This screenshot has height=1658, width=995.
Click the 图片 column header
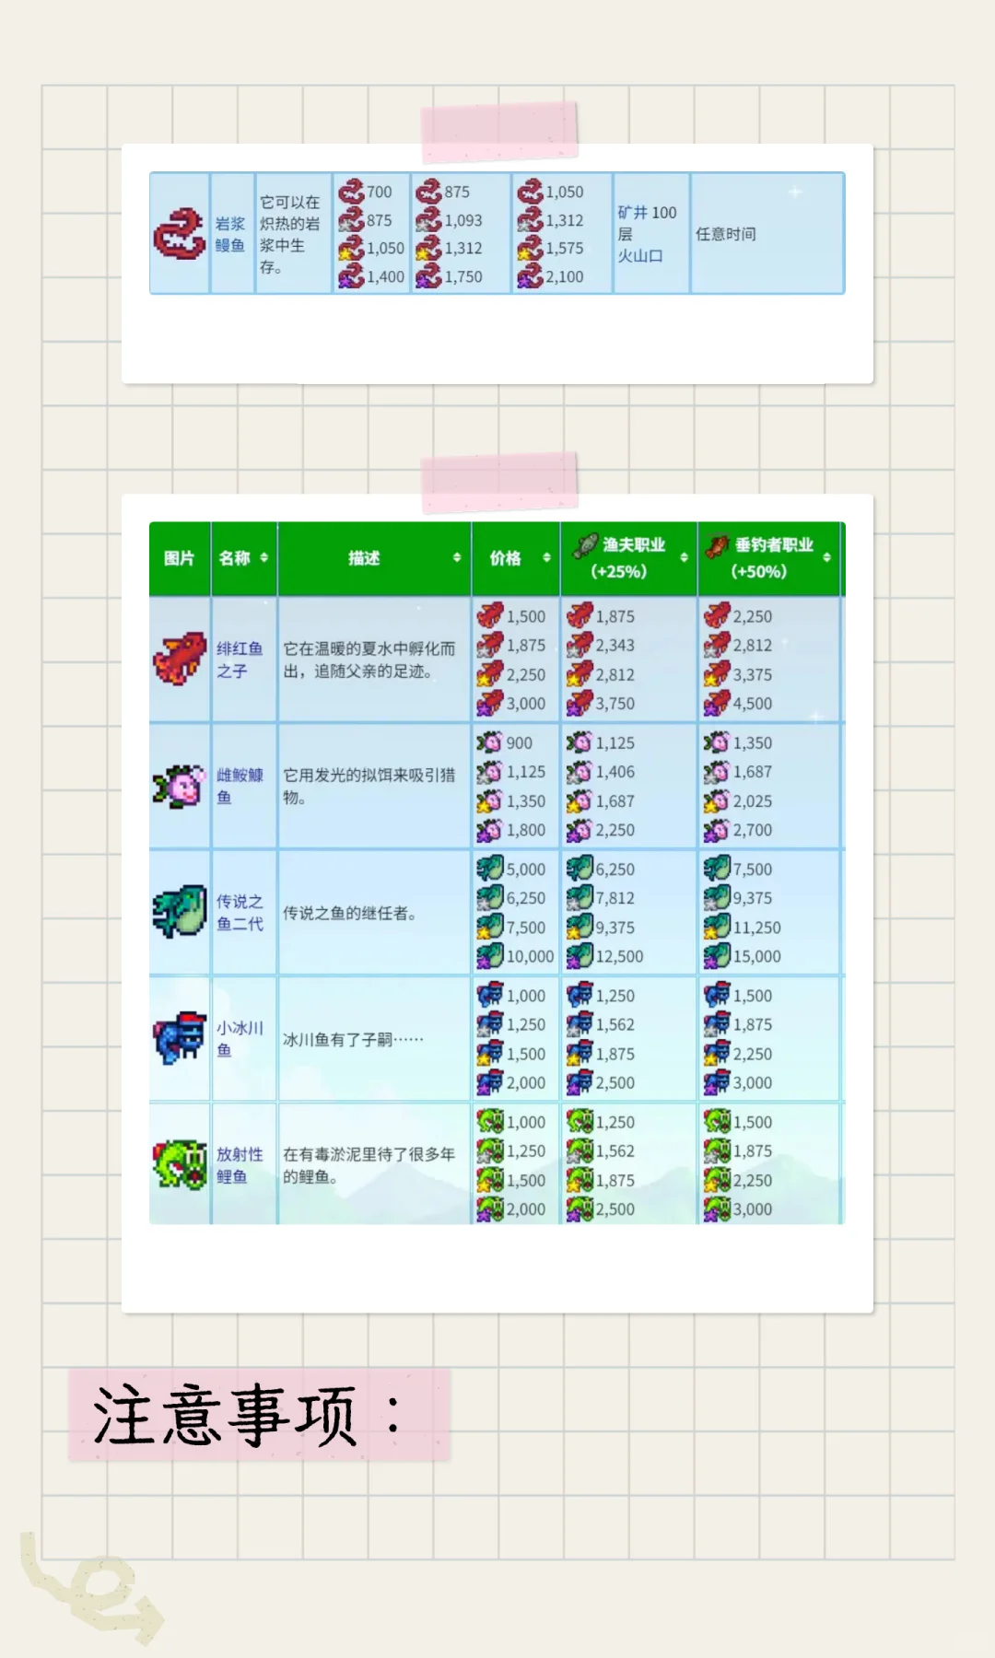click(180, 558)
